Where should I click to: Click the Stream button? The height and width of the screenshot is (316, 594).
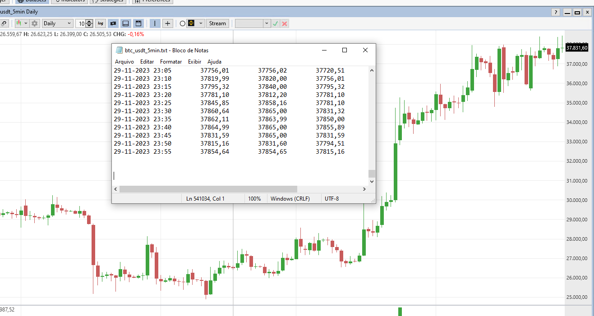coord(217,23)
